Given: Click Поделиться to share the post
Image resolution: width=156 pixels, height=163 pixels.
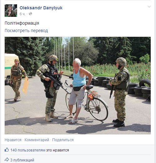Looking at the screenshot, I should [63, 140].
